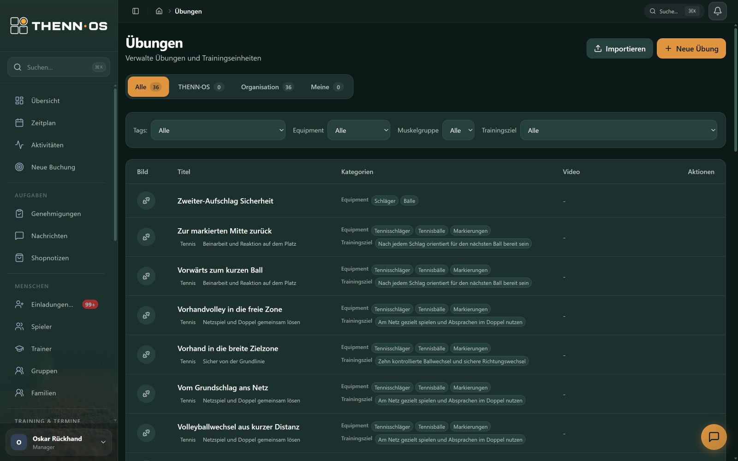Click the Importieren button
Viewport: 738px width, 461px height.
pyautogui.click(x=619, y=48)
